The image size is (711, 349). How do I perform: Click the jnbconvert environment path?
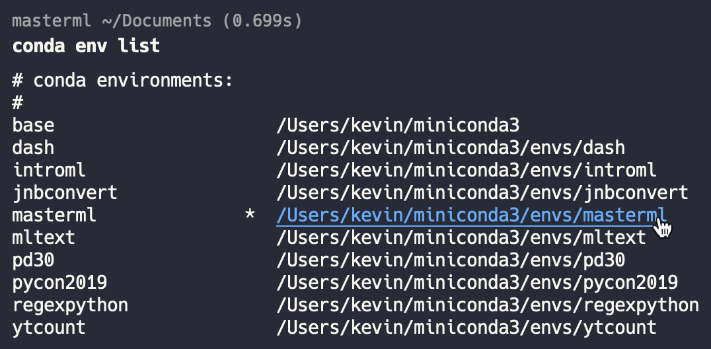[482, 192]
